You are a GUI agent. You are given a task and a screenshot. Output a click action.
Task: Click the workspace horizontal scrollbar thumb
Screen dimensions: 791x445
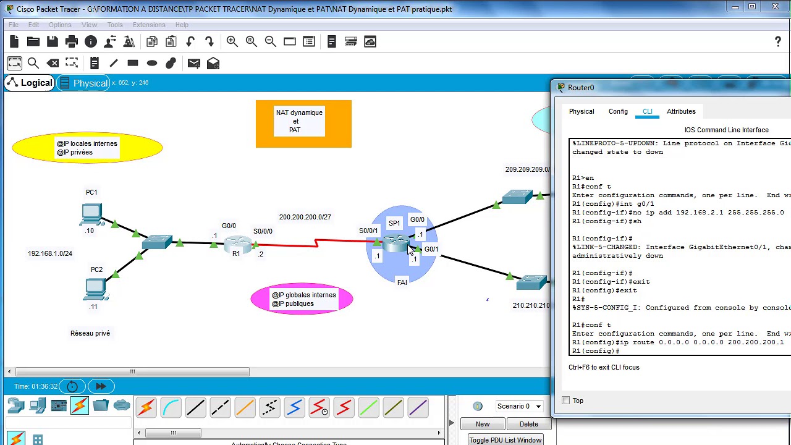[x=132, y=371]
